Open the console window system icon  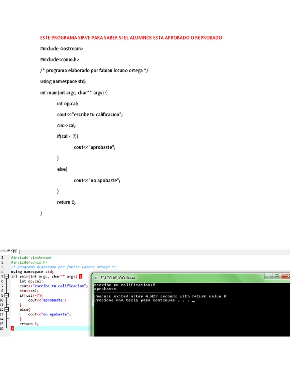[x=97, y=278]
